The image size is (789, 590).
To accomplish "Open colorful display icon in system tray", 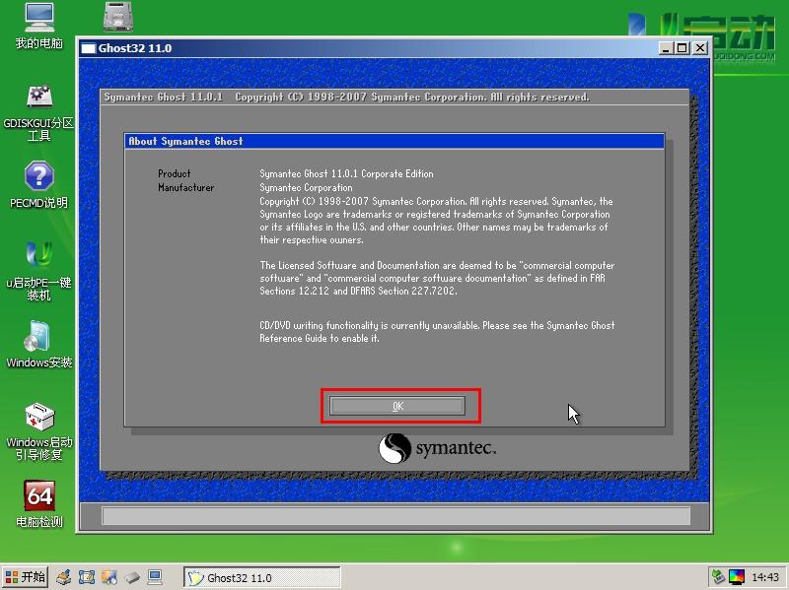I will tap(737, 577).
